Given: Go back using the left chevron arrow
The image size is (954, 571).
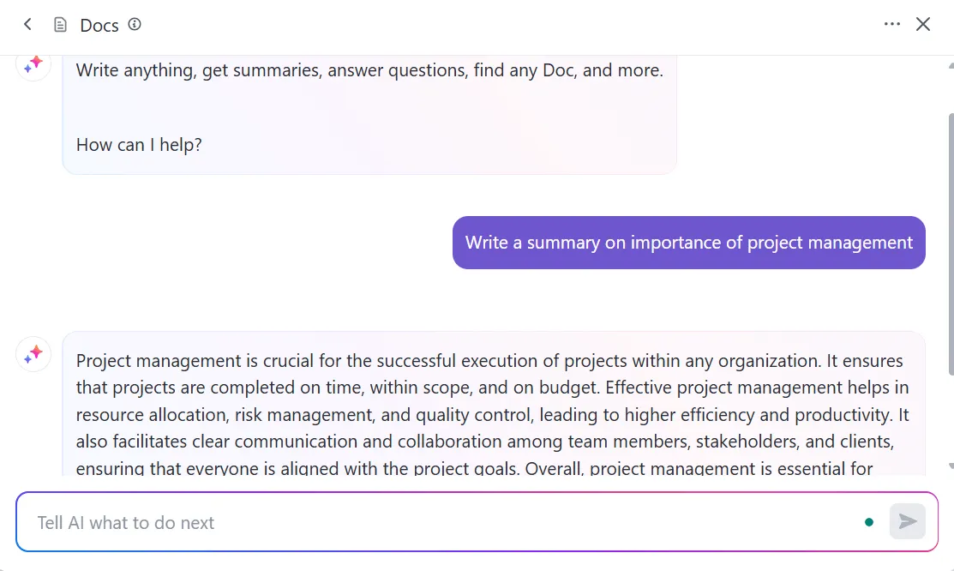Looking at the screenshot, I should point(27,24).
